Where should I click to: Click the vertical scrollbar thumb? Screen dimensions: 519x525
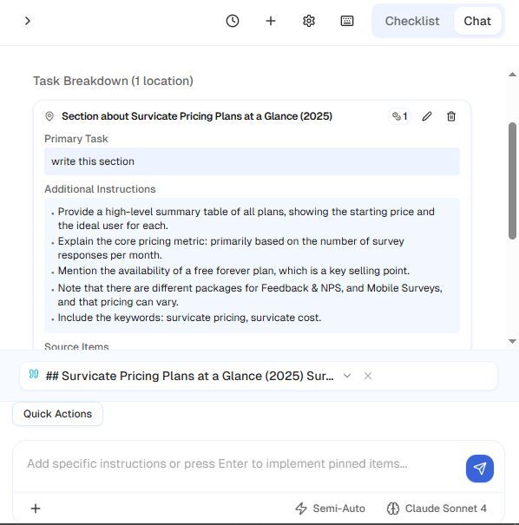[512, 180]
